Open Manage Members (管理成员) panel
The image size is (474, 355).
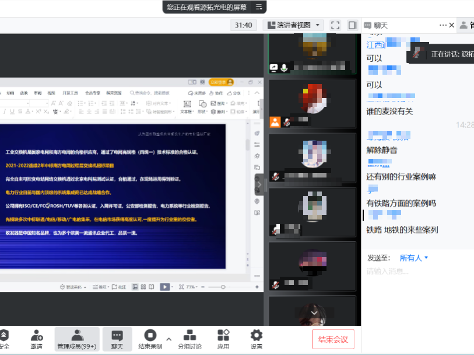(76, 339)
